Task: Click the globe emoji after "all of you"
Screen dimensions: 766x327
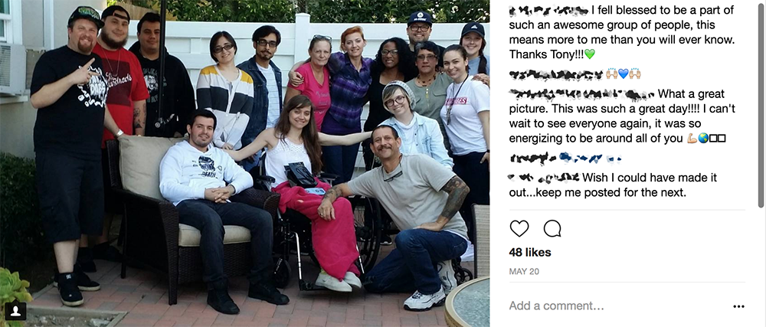Action: click(703, 139)
